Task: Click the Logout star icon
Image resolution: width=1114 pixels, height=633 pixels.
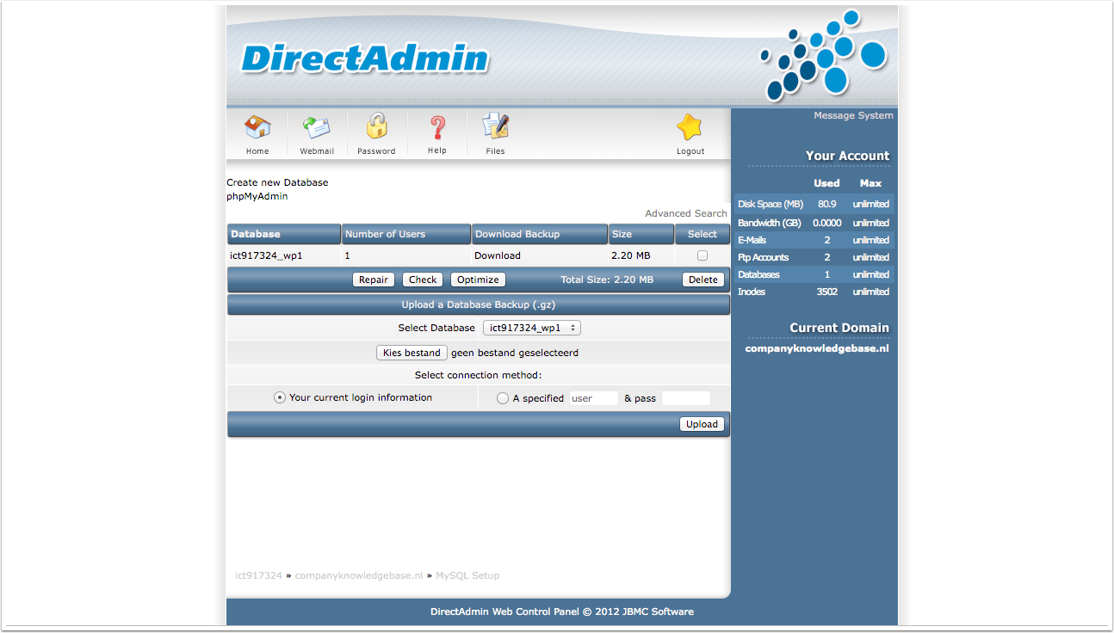Action: (690, 127)
